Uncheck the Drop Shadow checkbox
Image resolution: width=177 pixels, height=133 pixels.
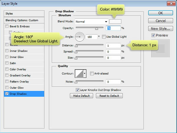(x=7, y=94)
